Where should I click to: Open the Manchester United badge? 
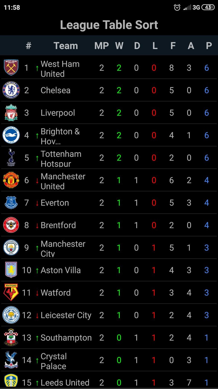11,180
